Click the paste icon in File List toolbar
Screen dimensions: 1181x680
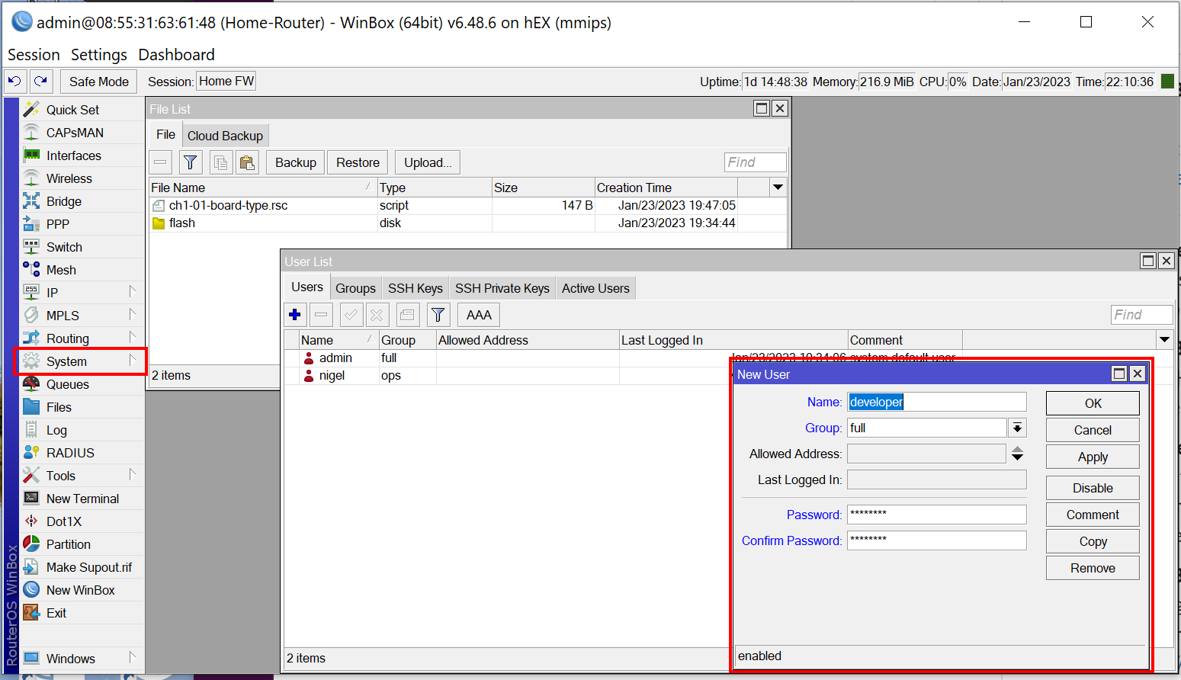246,162
